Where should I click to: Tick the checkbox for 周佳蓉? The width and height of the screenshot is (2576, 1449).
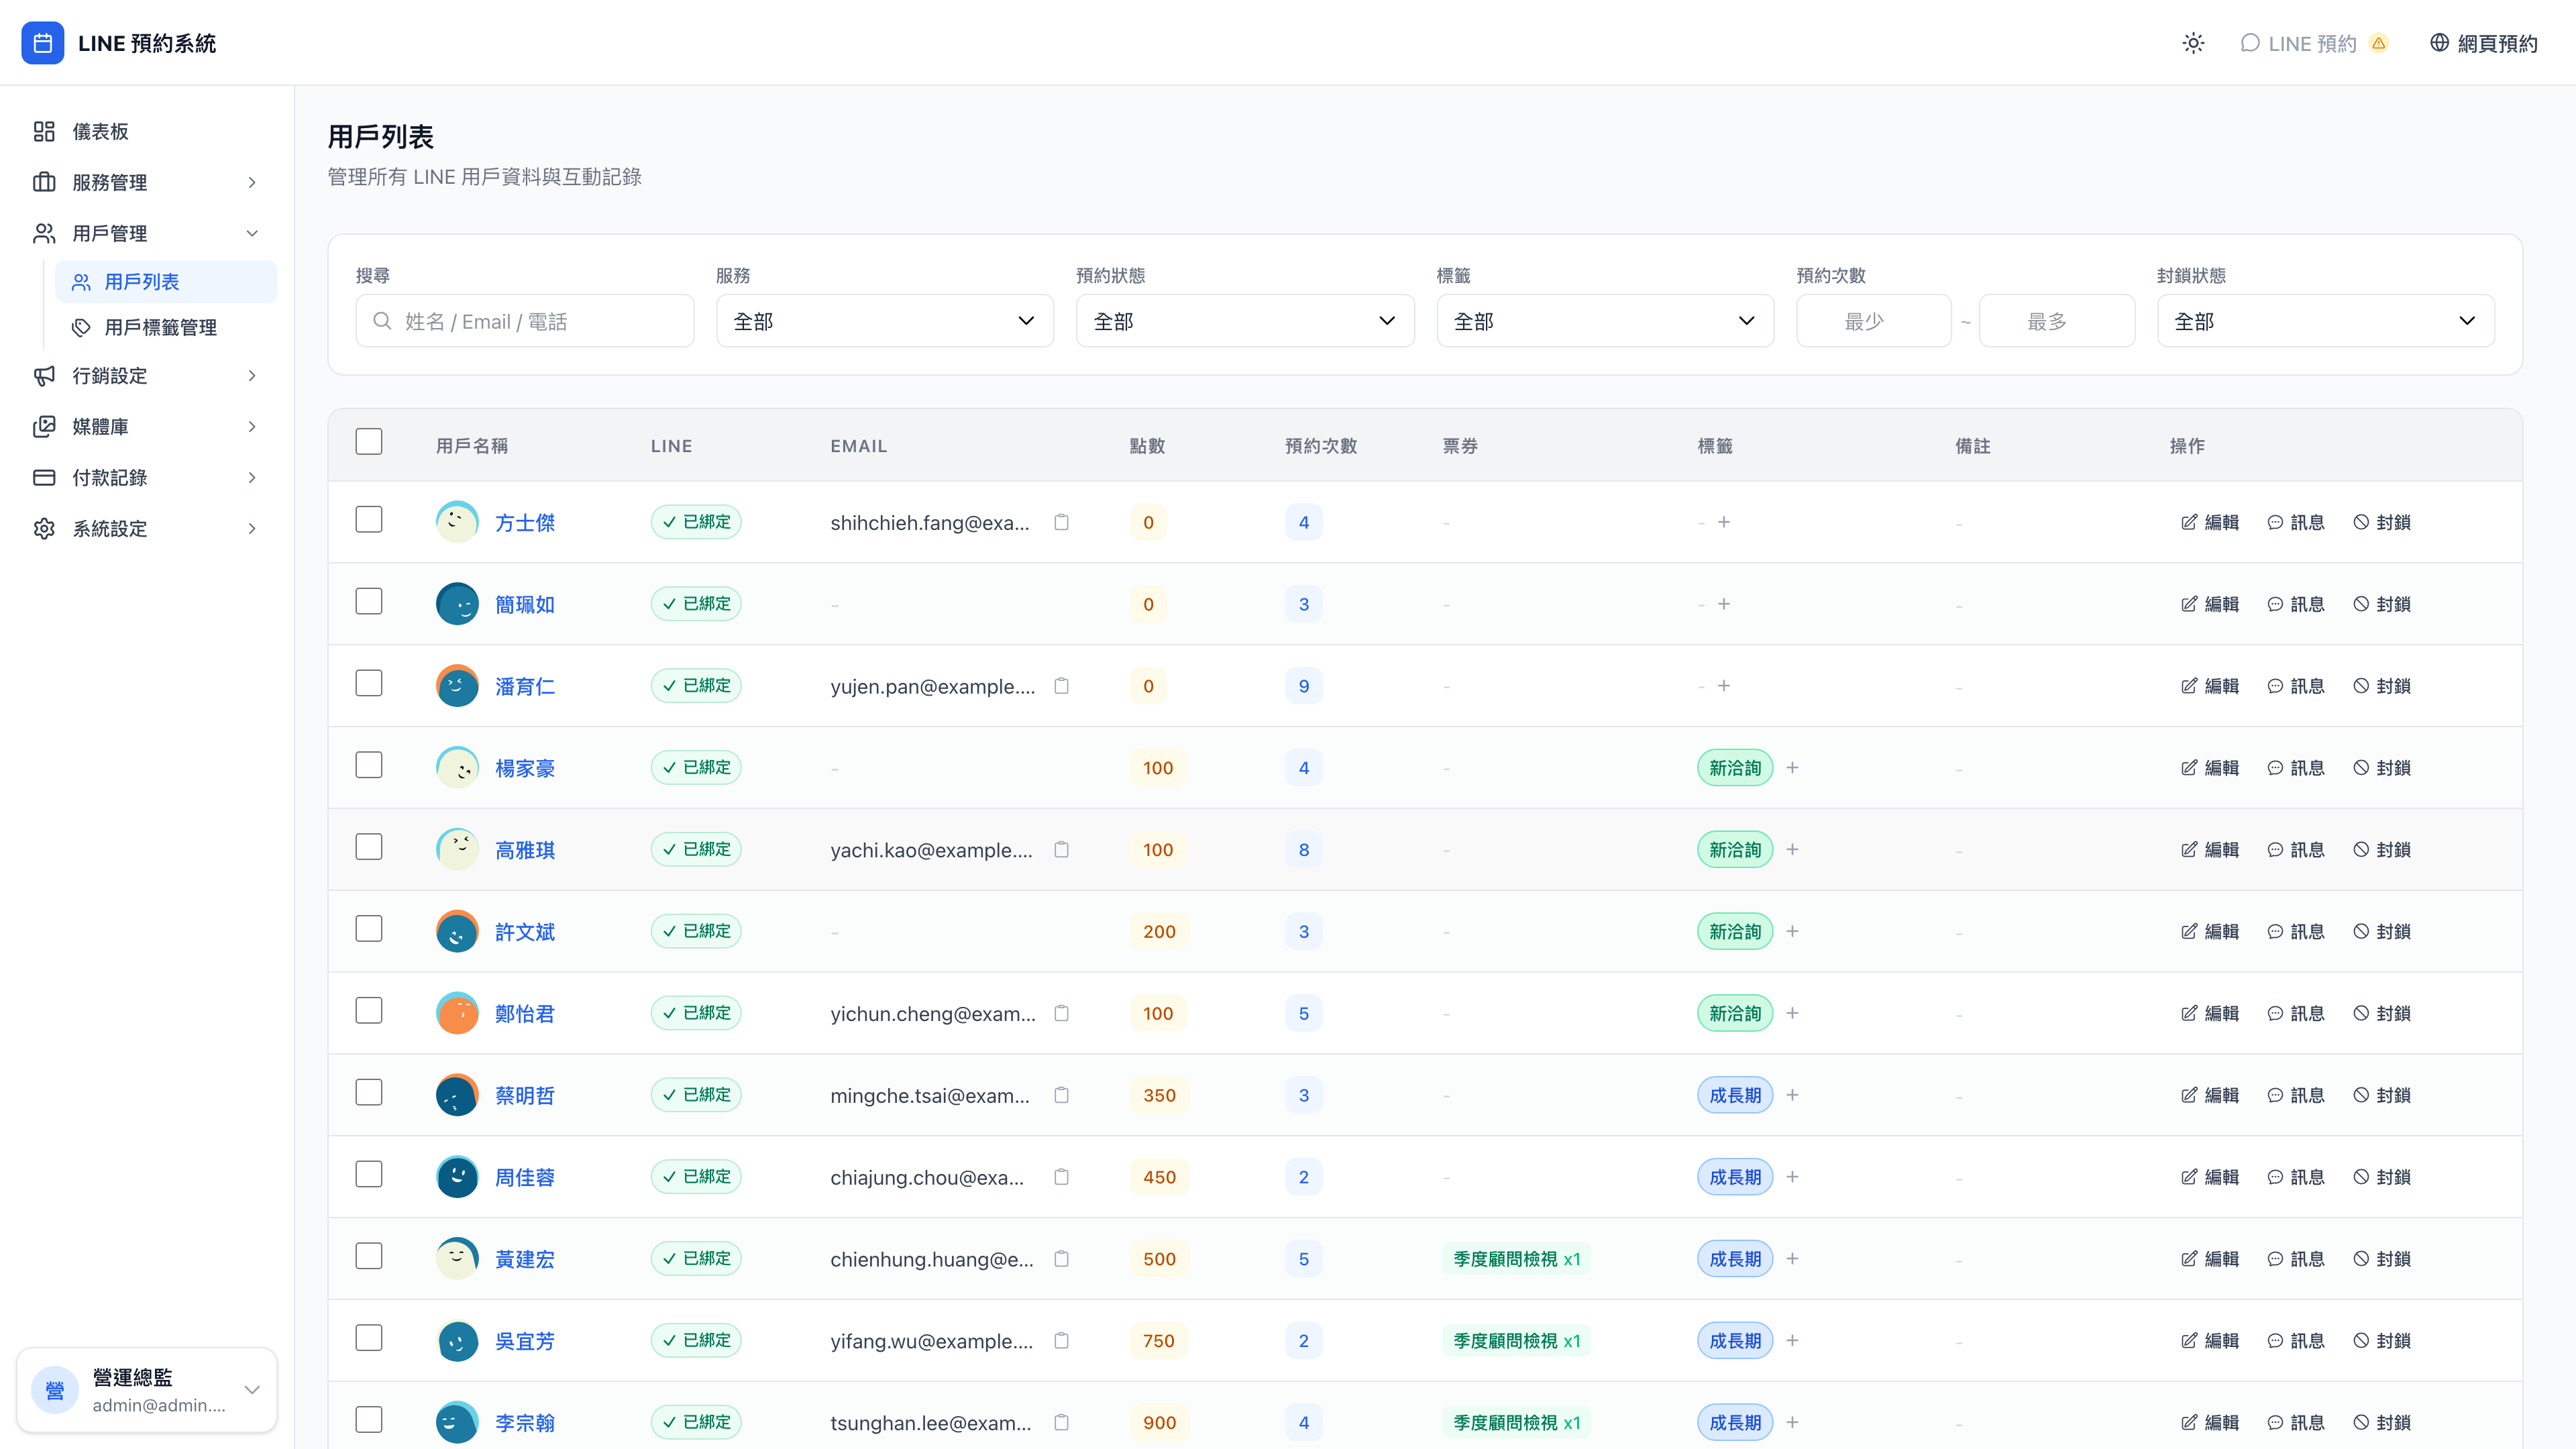click(369, 1175)
